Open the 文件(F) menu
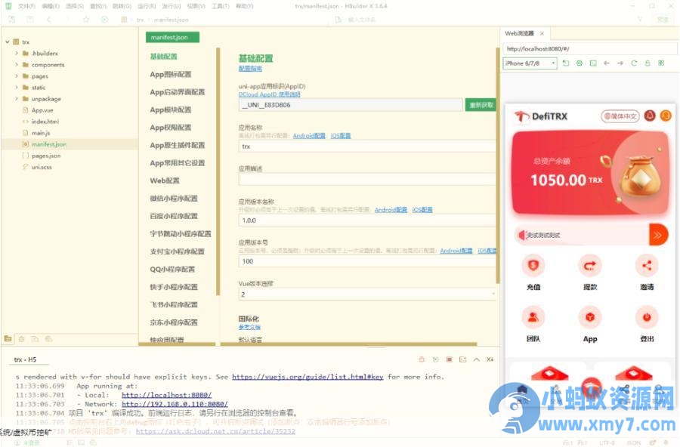This screenshot has height=447, width=680. tap(26, 6)
